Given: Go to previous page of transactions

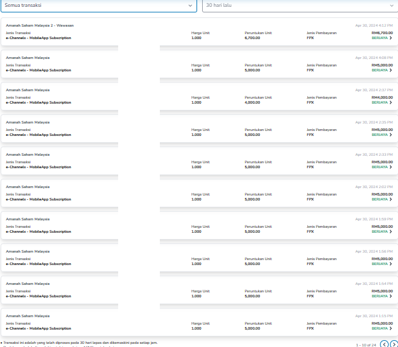Looking at the screenshot, I should pos(384,344).
